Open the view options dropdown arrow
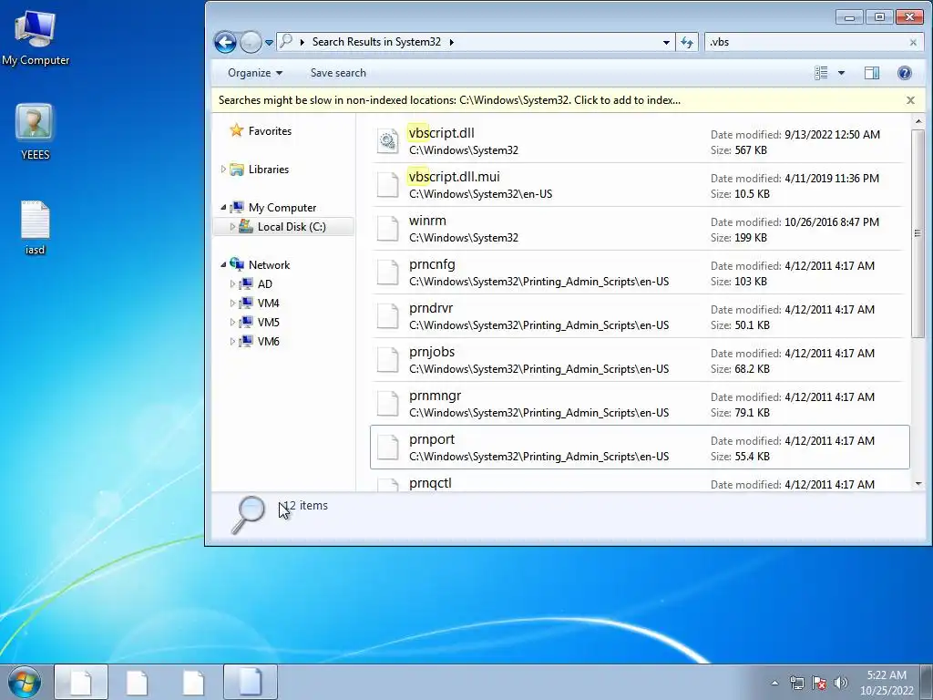 pos(841,73)
